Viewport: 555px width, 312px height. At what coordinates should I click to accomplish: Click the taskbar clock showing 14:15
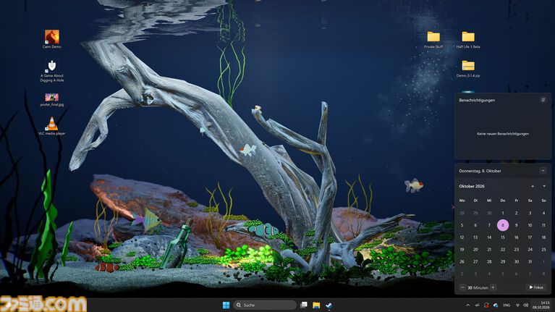541,305
